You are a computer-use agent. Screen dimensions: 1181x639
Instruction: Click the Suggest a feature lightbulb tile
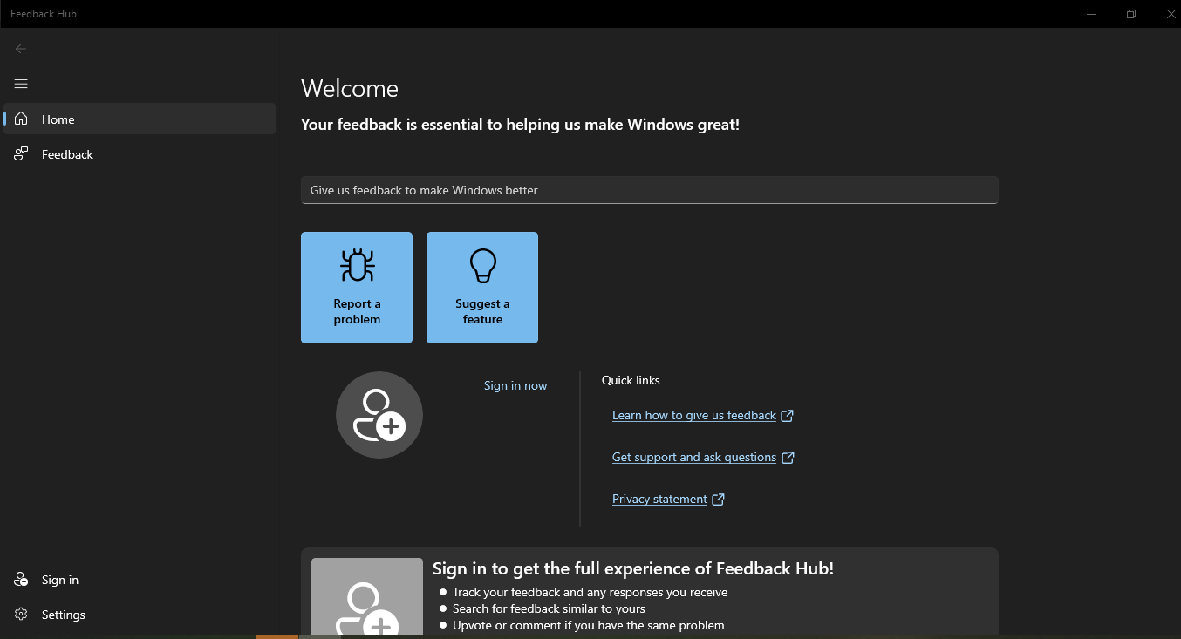tap(482, 288)
